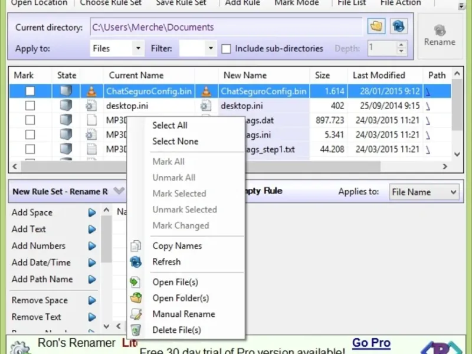Screen dimensions: 472x354
Task: Mark the checkbox in the 897.723 size row
Action: point(30,120)
